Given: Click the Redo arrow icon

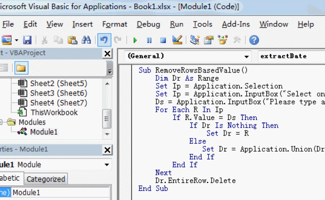Looking at the screenshot, I should (x=117, y=39).
